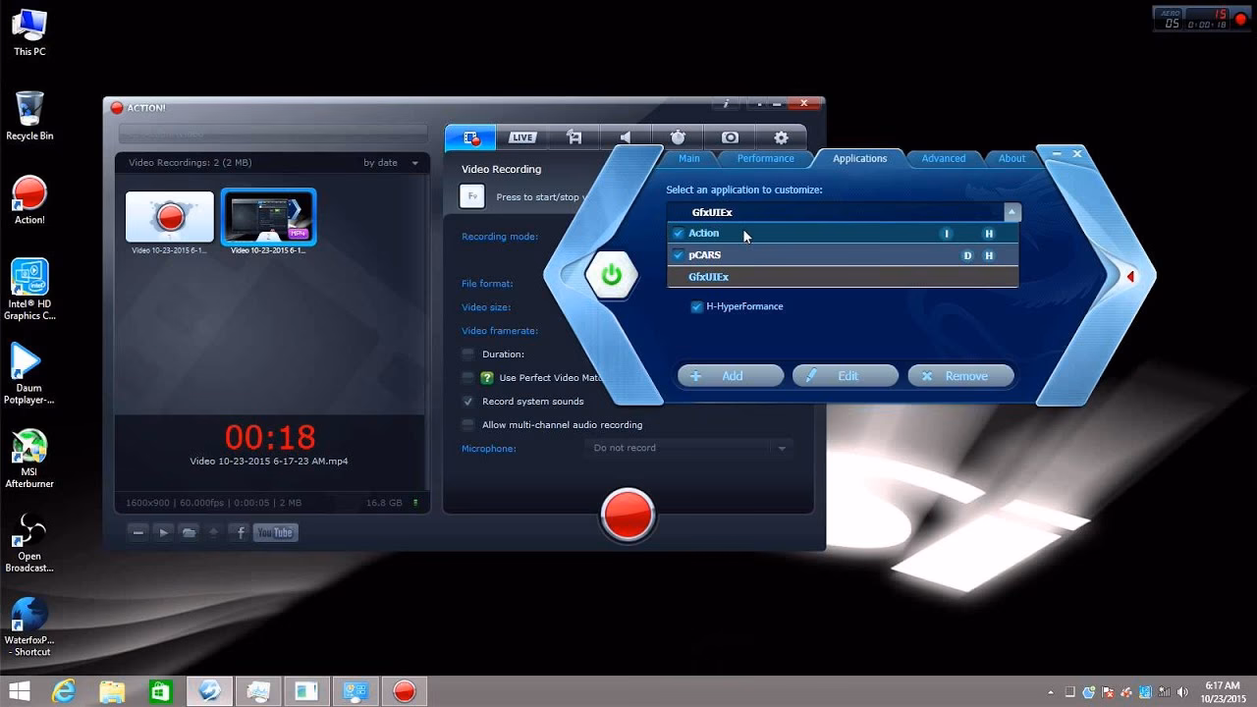This screenshot has width=1257, height=707.
Task: Open Waterfox Shortcut on desktop
Action: [29, 627]
